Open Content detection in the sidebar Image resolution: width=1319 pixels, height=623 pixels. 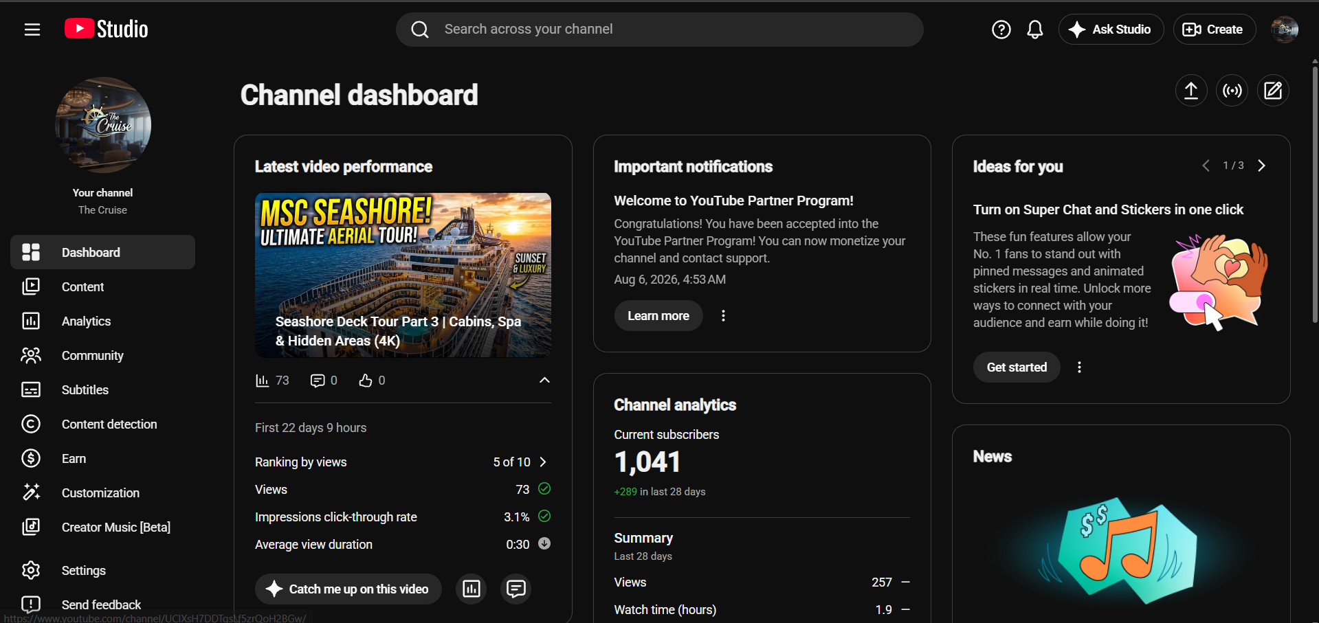(x=102, y=424)
